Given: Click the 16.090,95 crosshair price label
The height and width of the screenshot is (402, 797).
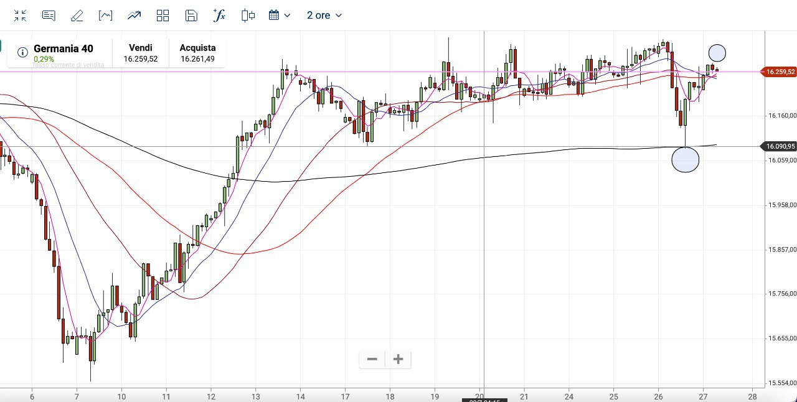Looking at the screenshot, I should coord(780,146).
